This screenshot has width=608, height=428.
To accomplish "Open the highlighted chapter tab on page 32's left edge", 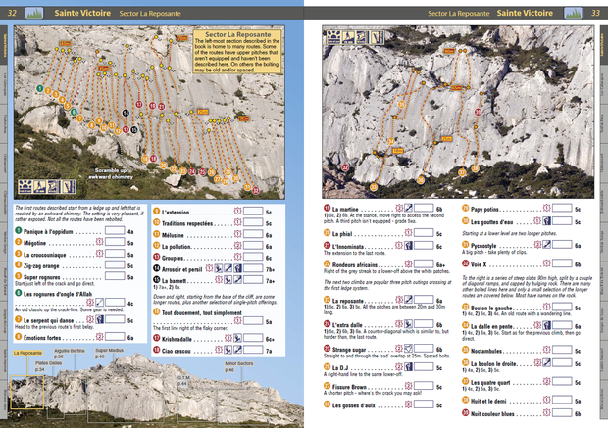I will tap(4, 46).
